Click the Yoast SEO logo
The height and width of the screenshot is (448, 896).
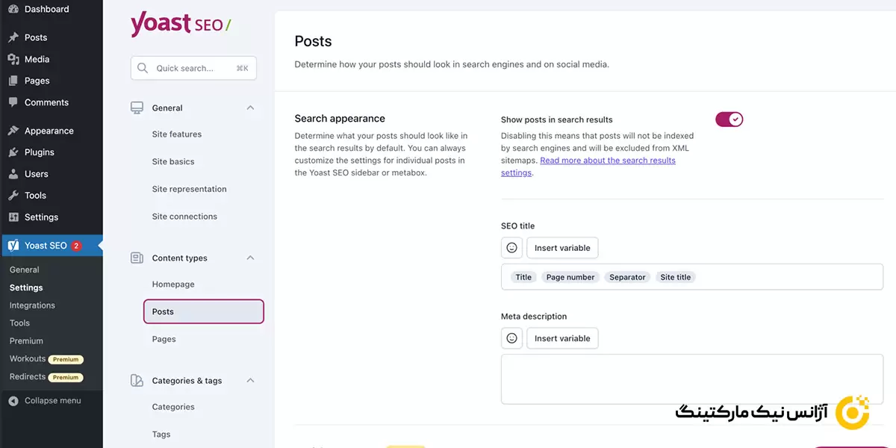[180, 24]
